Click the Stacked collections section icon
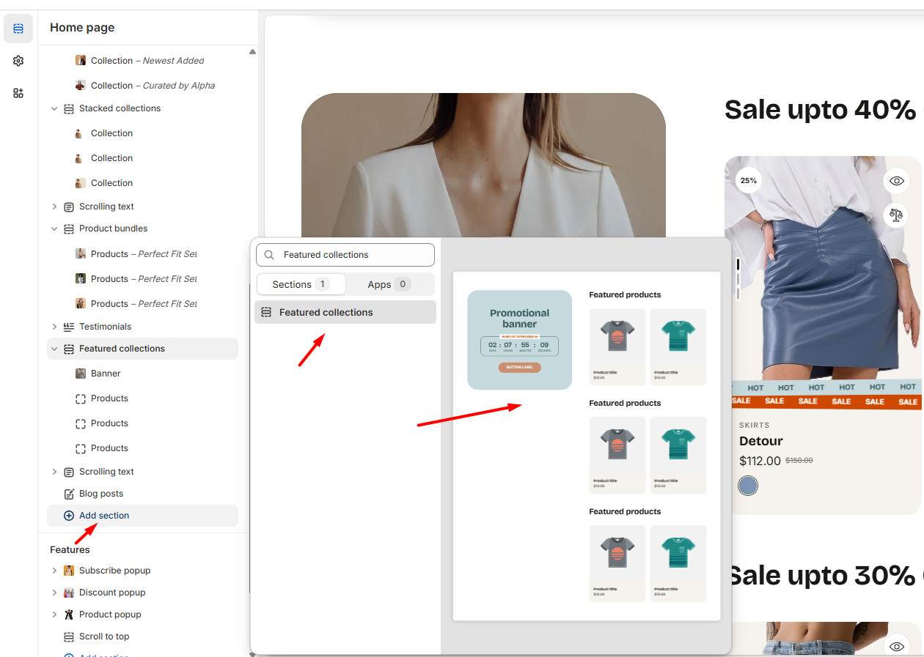Screen dimensions: 924x657 coord(69,108)
